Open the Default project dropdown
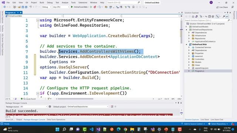This screenshot has height=133, width=237. point(88,106)
